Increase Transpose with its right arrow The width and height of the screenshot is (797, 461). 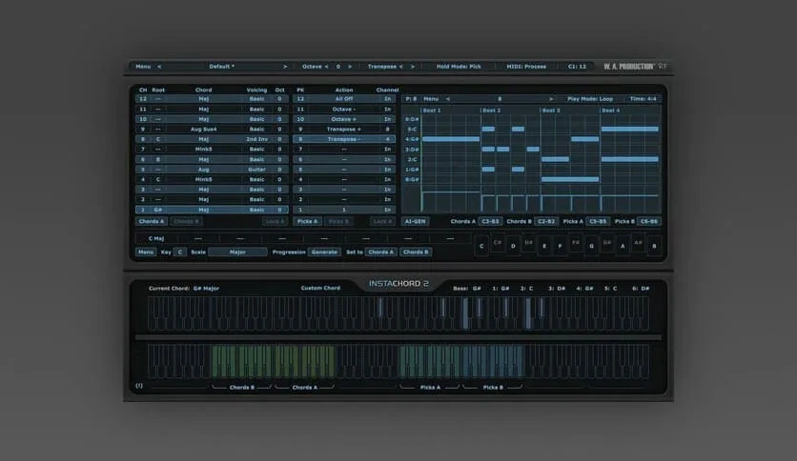point(412,67)
